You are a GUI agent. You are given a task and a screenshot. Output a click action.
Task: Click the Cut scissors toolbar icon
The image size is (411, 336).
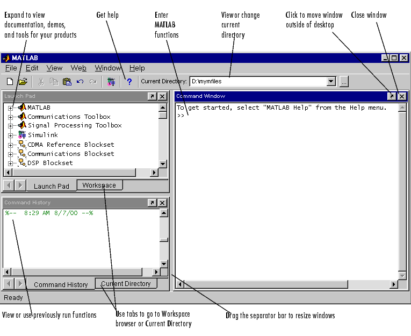click(x=41, y=82)
